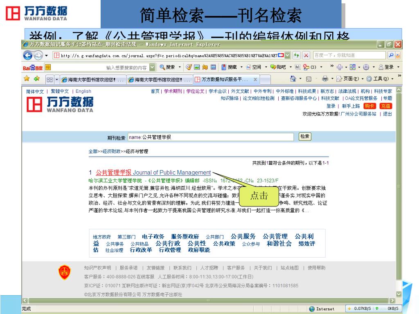Click the Baidu toolbar 贴吧 button

pos(278,67)
